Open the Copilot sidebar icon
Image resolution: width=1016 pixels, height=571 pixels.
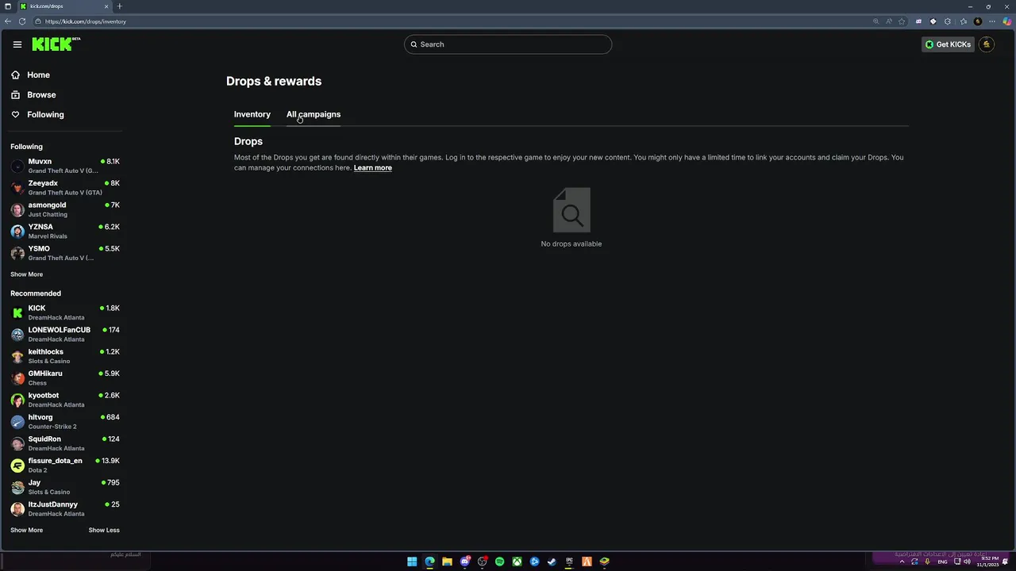(1006, 21)
